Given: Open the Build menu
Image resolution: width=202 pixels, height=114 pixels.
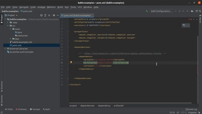Looking at the screenshot, I should (60, 7).
